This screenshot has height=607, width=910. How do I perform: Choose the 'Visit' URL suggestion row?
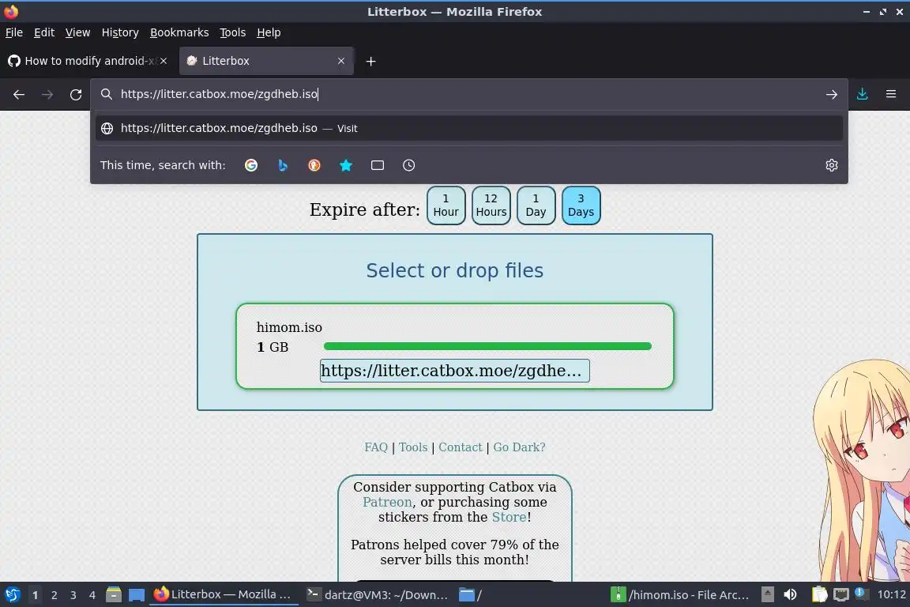tap(469, 128)
